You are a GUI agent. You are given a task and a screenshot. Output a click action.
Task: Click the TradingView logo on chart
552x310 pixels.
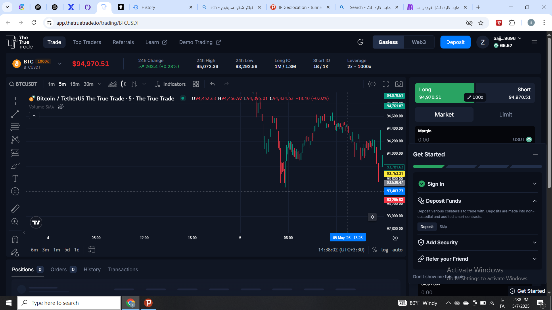(x=36, y=222)
